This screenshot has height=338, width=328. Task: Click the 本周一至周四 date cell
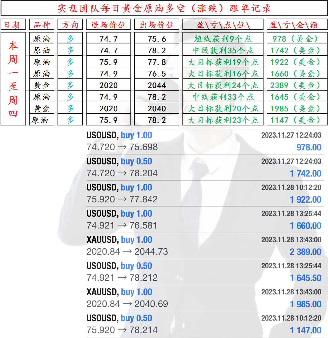pos(13,79)
